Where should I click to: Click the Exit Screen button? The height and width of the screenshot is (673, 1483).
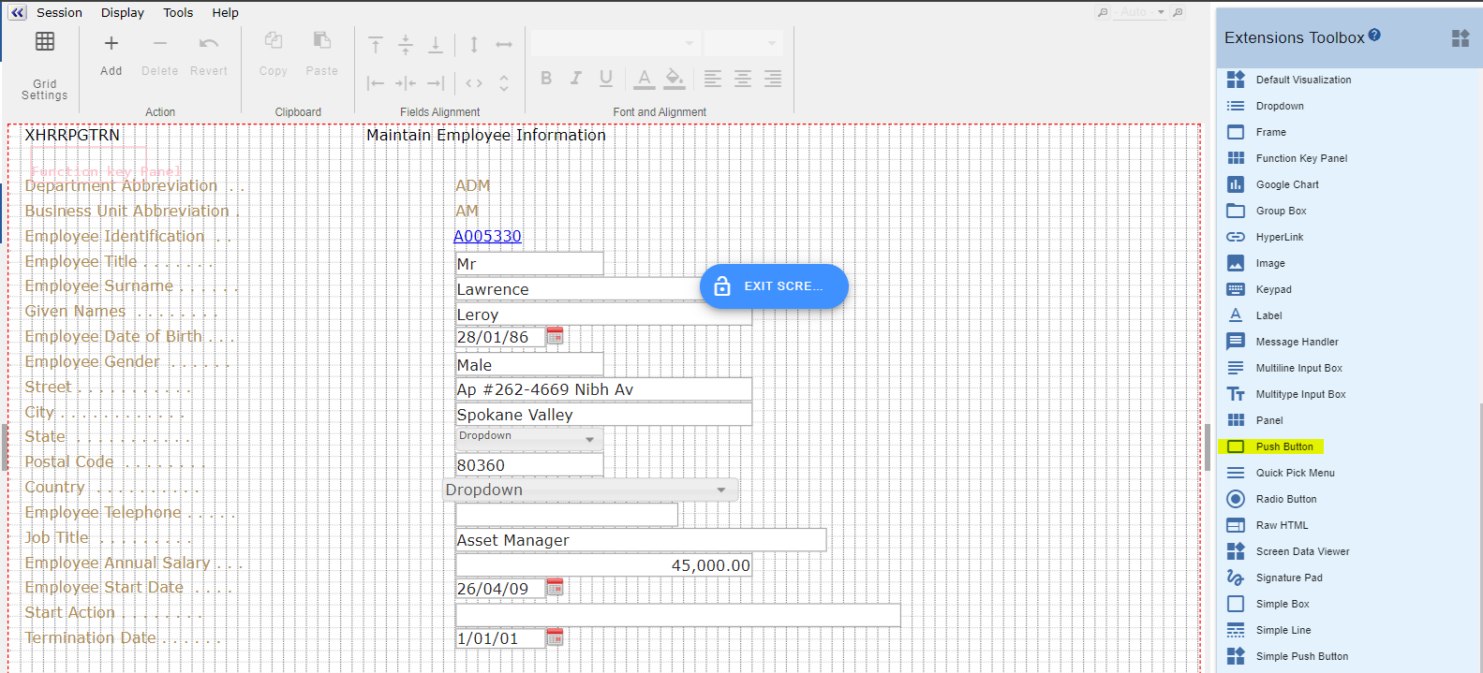coord(774,286)
